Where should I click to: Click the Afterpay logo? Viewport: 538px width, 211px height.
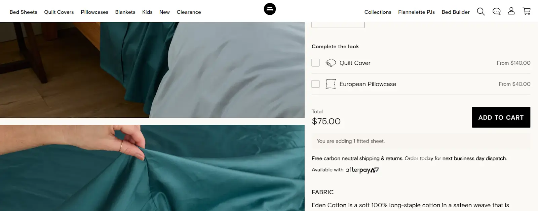click(362, 170)
